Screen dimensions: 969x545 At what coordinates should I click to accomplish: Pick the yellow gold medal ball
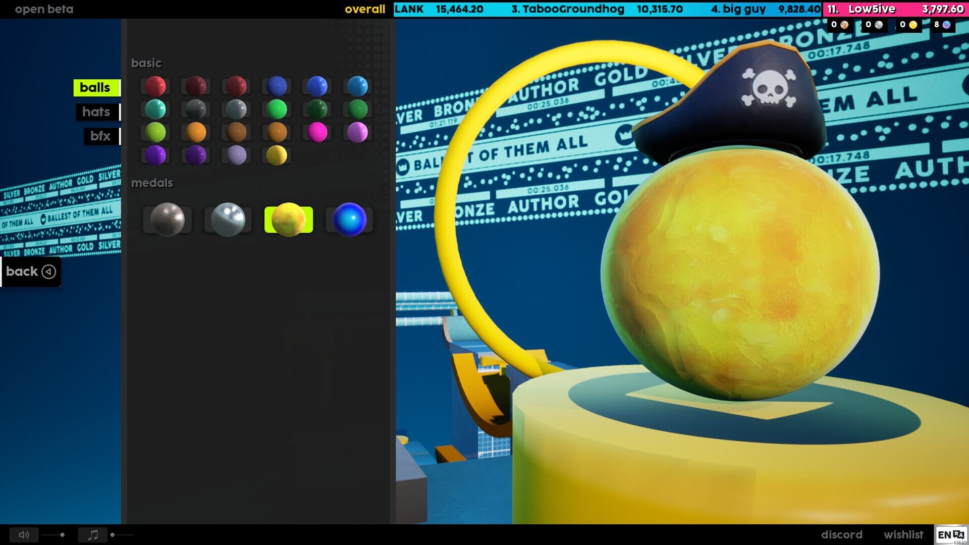point(288,220)
